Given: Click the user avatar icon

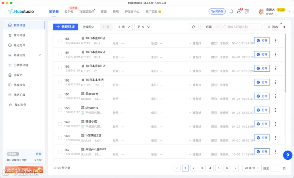Looking at the screenshot, I should click(261, 12).
